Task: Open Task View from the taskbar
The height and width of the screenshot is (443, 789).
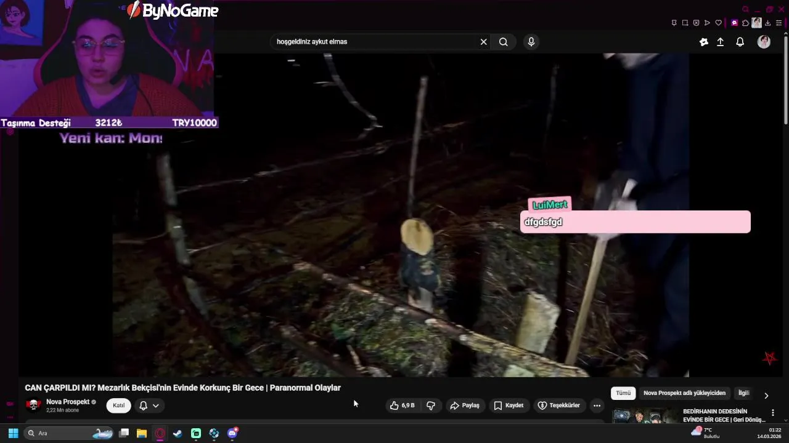Action: [x=124, y=433]
